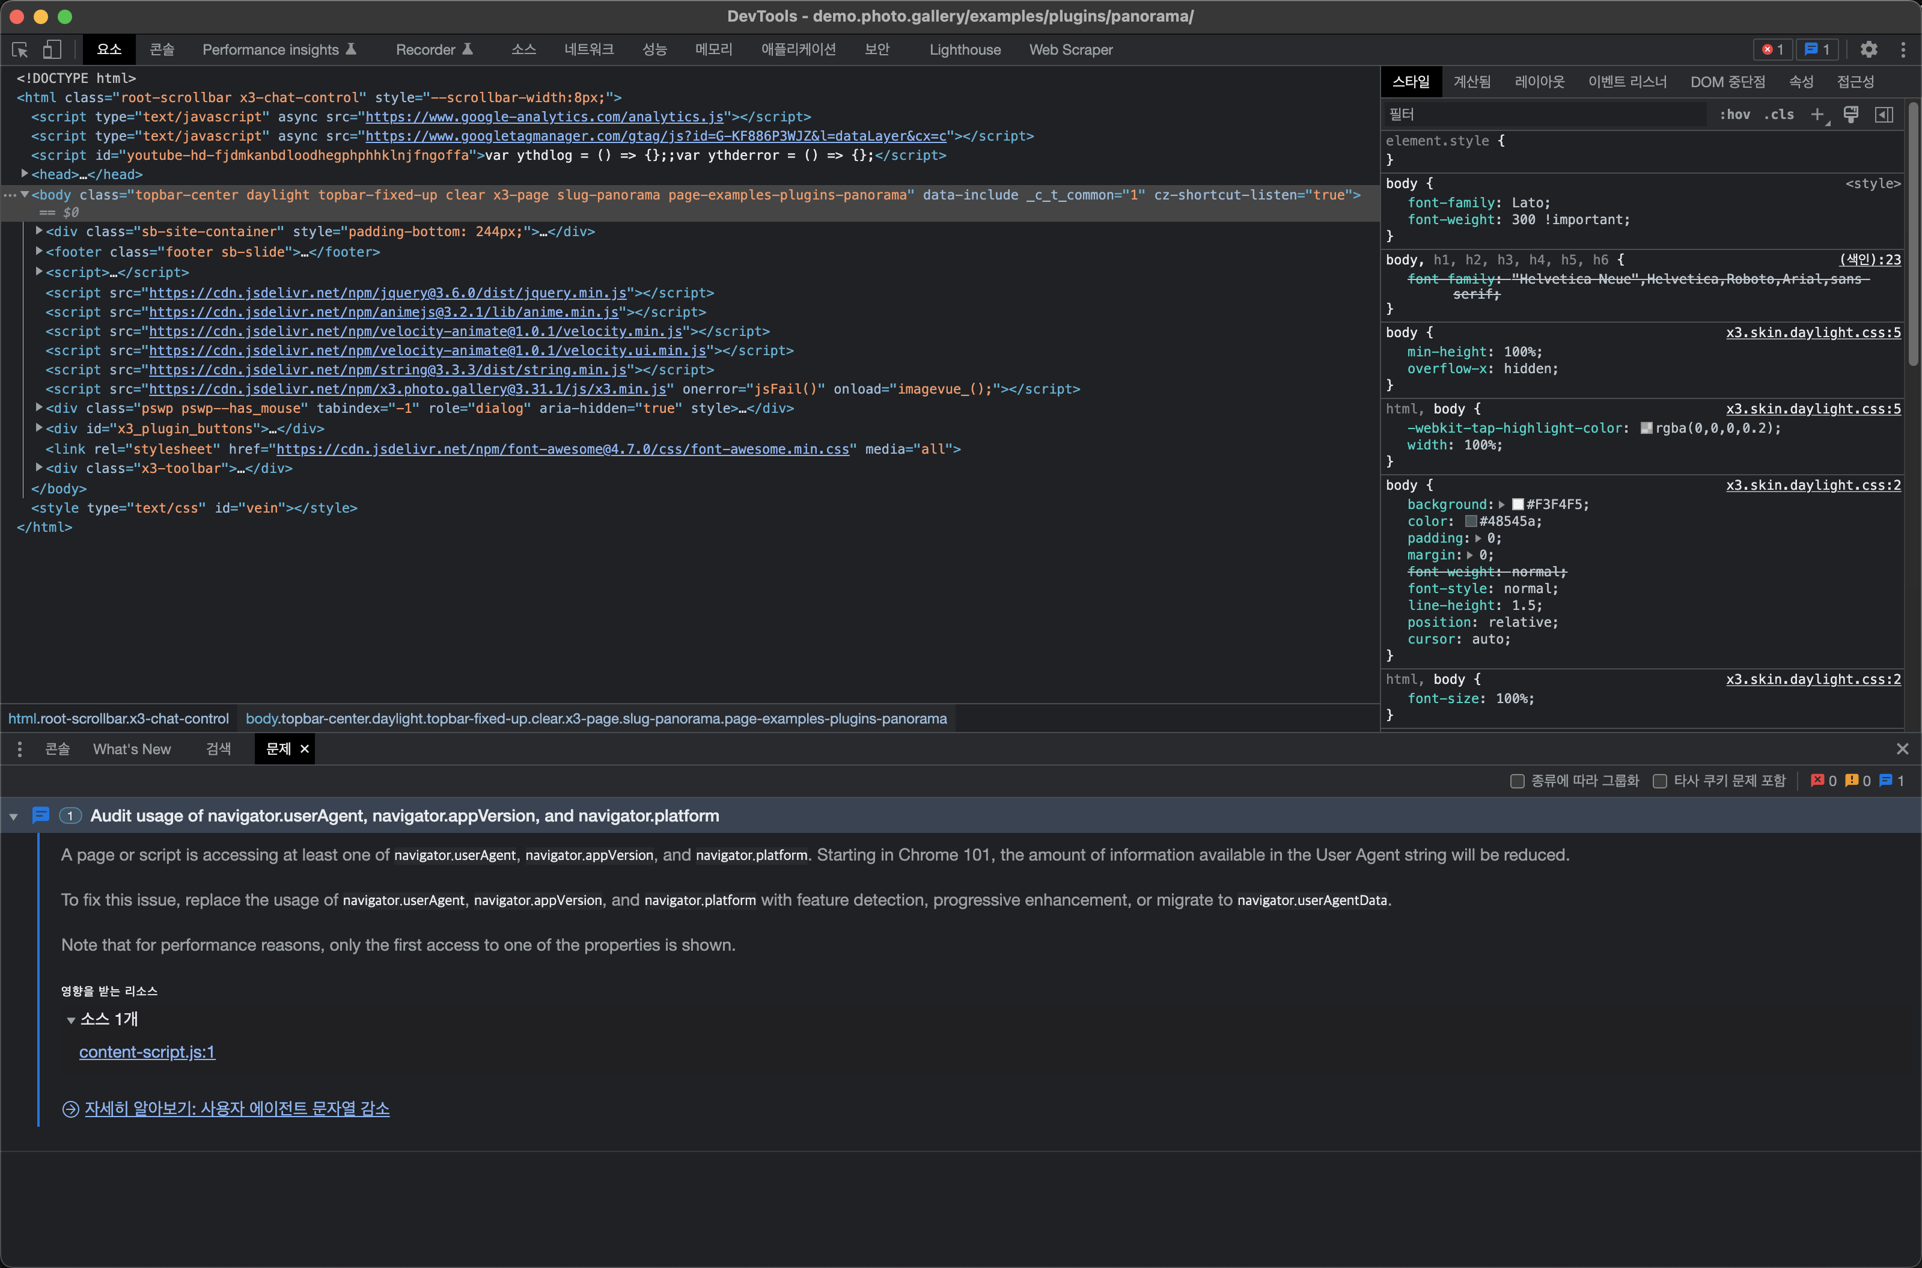The height and width of the screenshot is (1268, 1922).
Task: Open the drawer three-dot menu
Action: pyautogui.click(x=19, y=749)
